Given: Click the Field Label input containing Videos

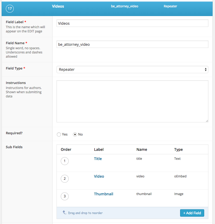Looking at the screenshot, I should point(132,23).
